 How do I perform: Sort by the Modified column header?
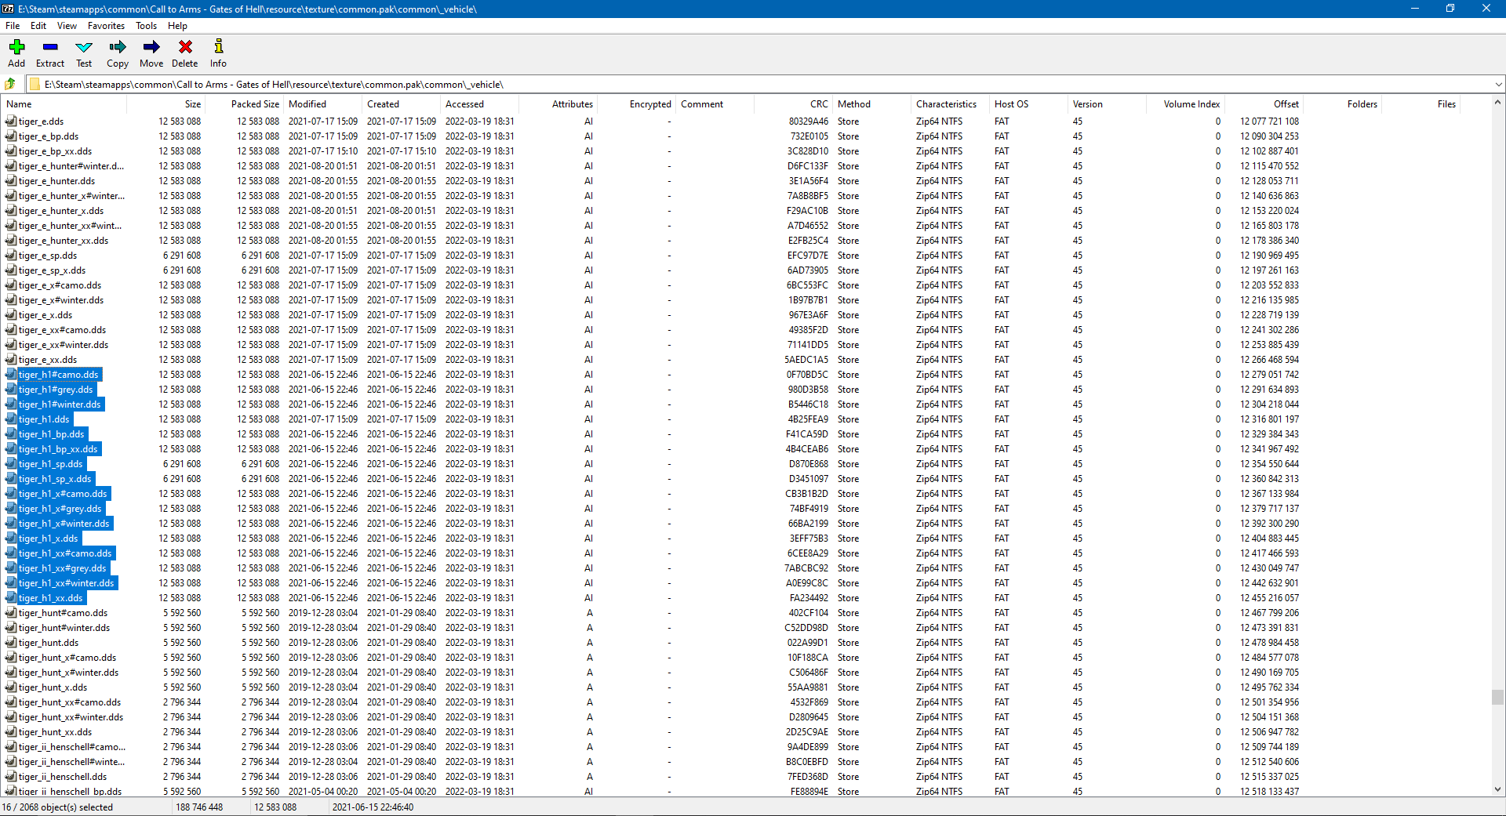pyautogui.click(x=323, y=104)
